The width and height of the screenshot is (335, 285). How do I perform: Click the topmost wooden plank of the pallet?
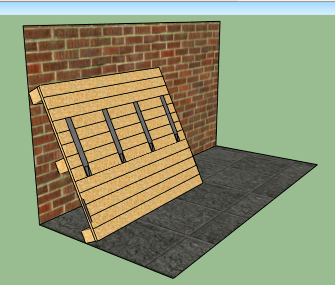(101, 82)
